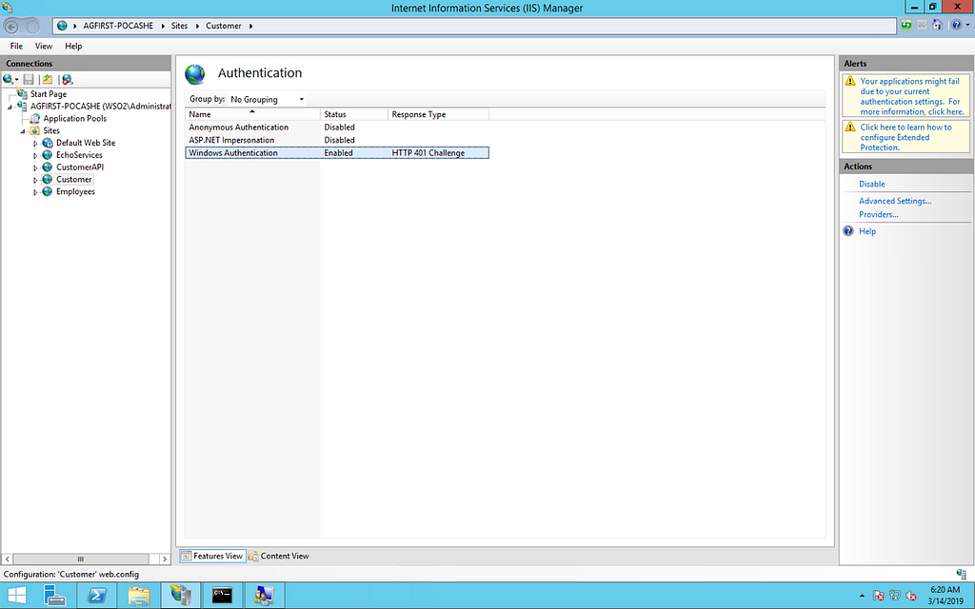Sort by the Response Type column header
975x609 pixels.
point(438,114)
